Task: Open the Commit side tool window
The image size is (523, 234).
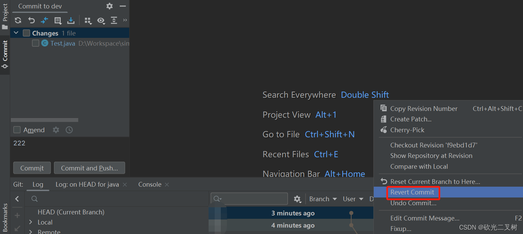Action: (5, 55)
